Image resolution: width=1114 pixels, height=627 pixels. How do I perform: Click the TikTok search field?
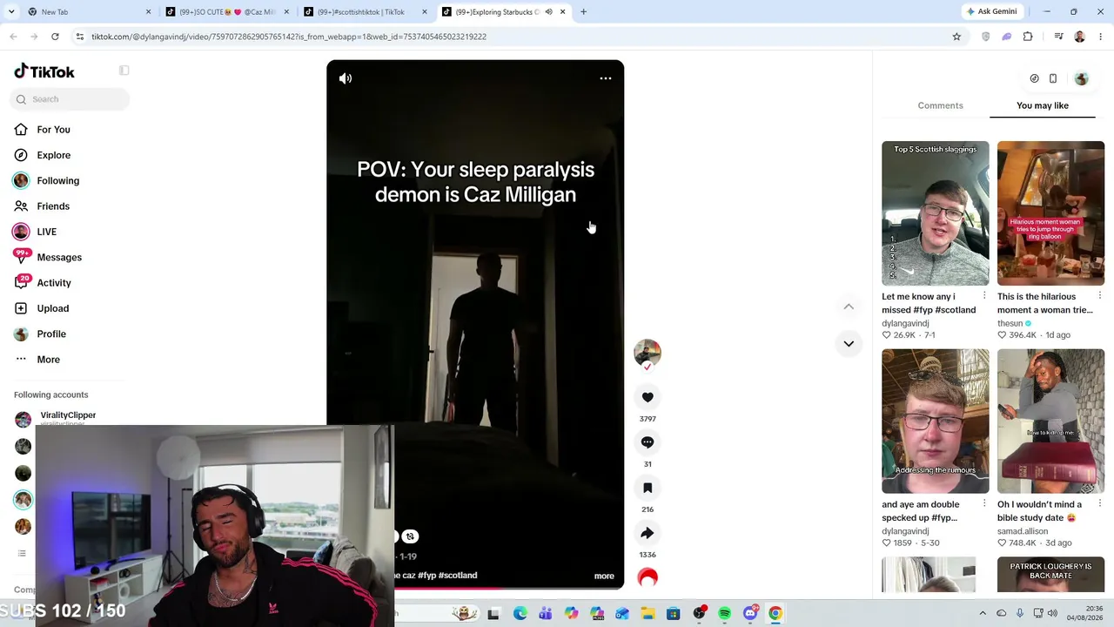tap(70, 99)
